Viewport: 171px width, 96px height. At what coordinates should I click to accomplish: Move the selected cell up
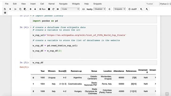click(30, 9)
